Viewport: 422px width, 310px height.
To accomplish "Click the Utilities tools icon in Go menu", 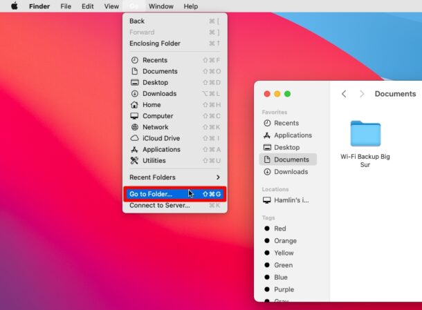I will pyautogui.click(x=134, y=160).
